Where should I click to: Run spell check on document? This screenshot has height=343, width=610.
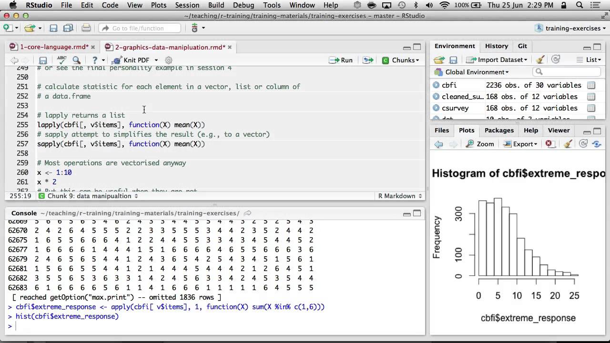[x=61, y=60]
